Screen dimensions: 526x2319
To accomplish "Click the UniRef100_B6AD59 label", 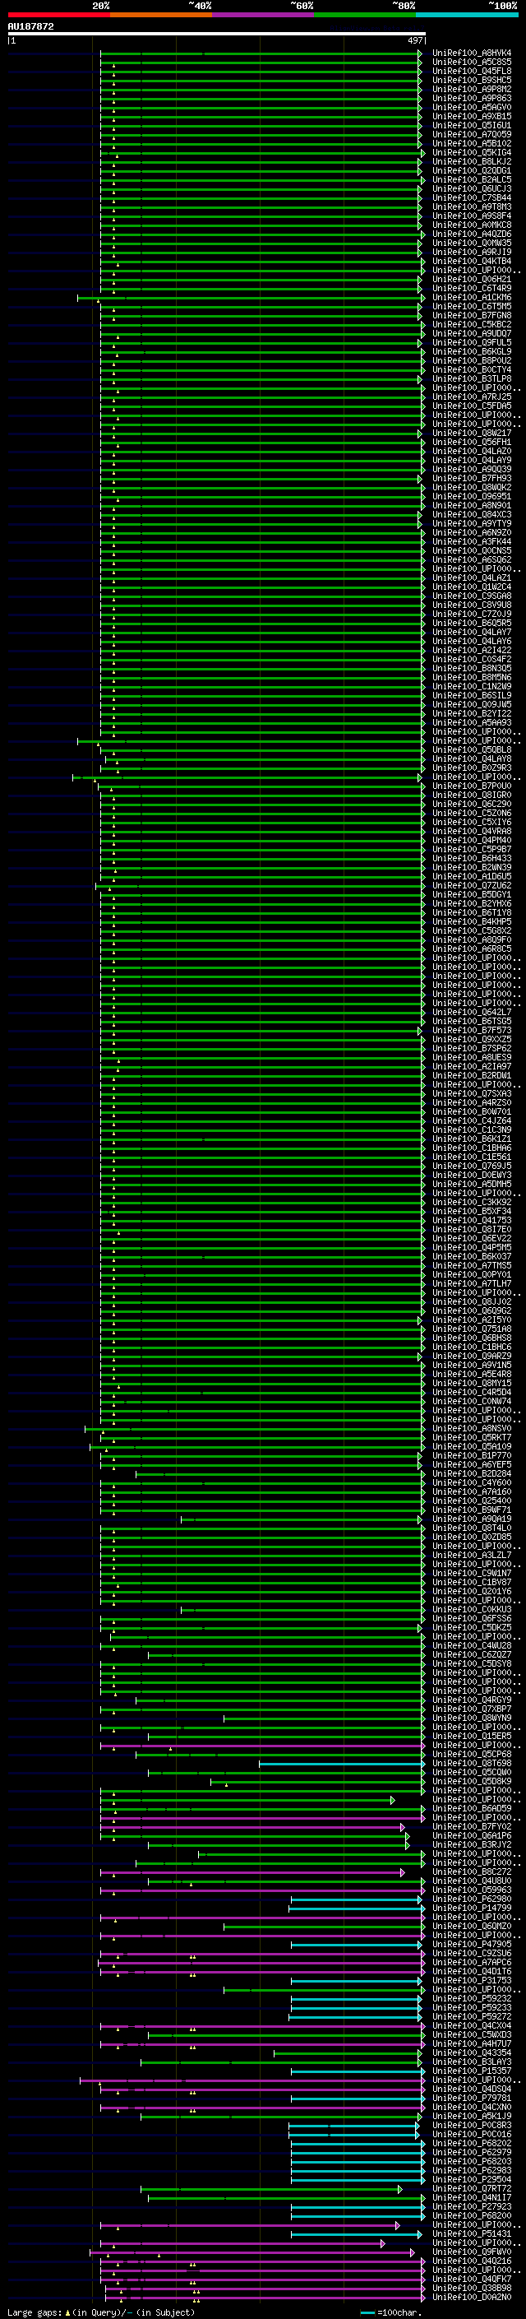I will click(x=471, y=1809).
